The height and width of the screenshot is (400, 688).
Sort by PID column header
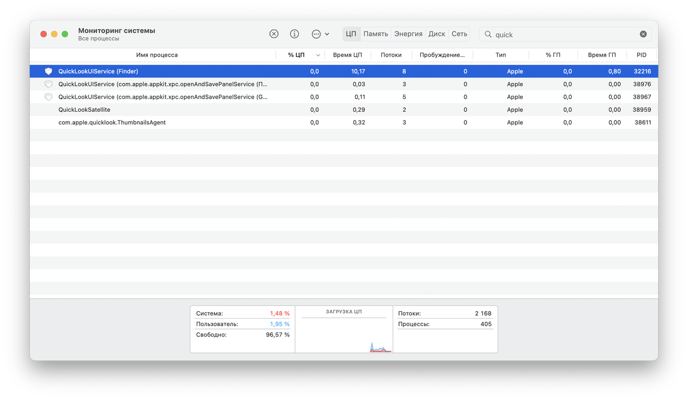[641, 55]
